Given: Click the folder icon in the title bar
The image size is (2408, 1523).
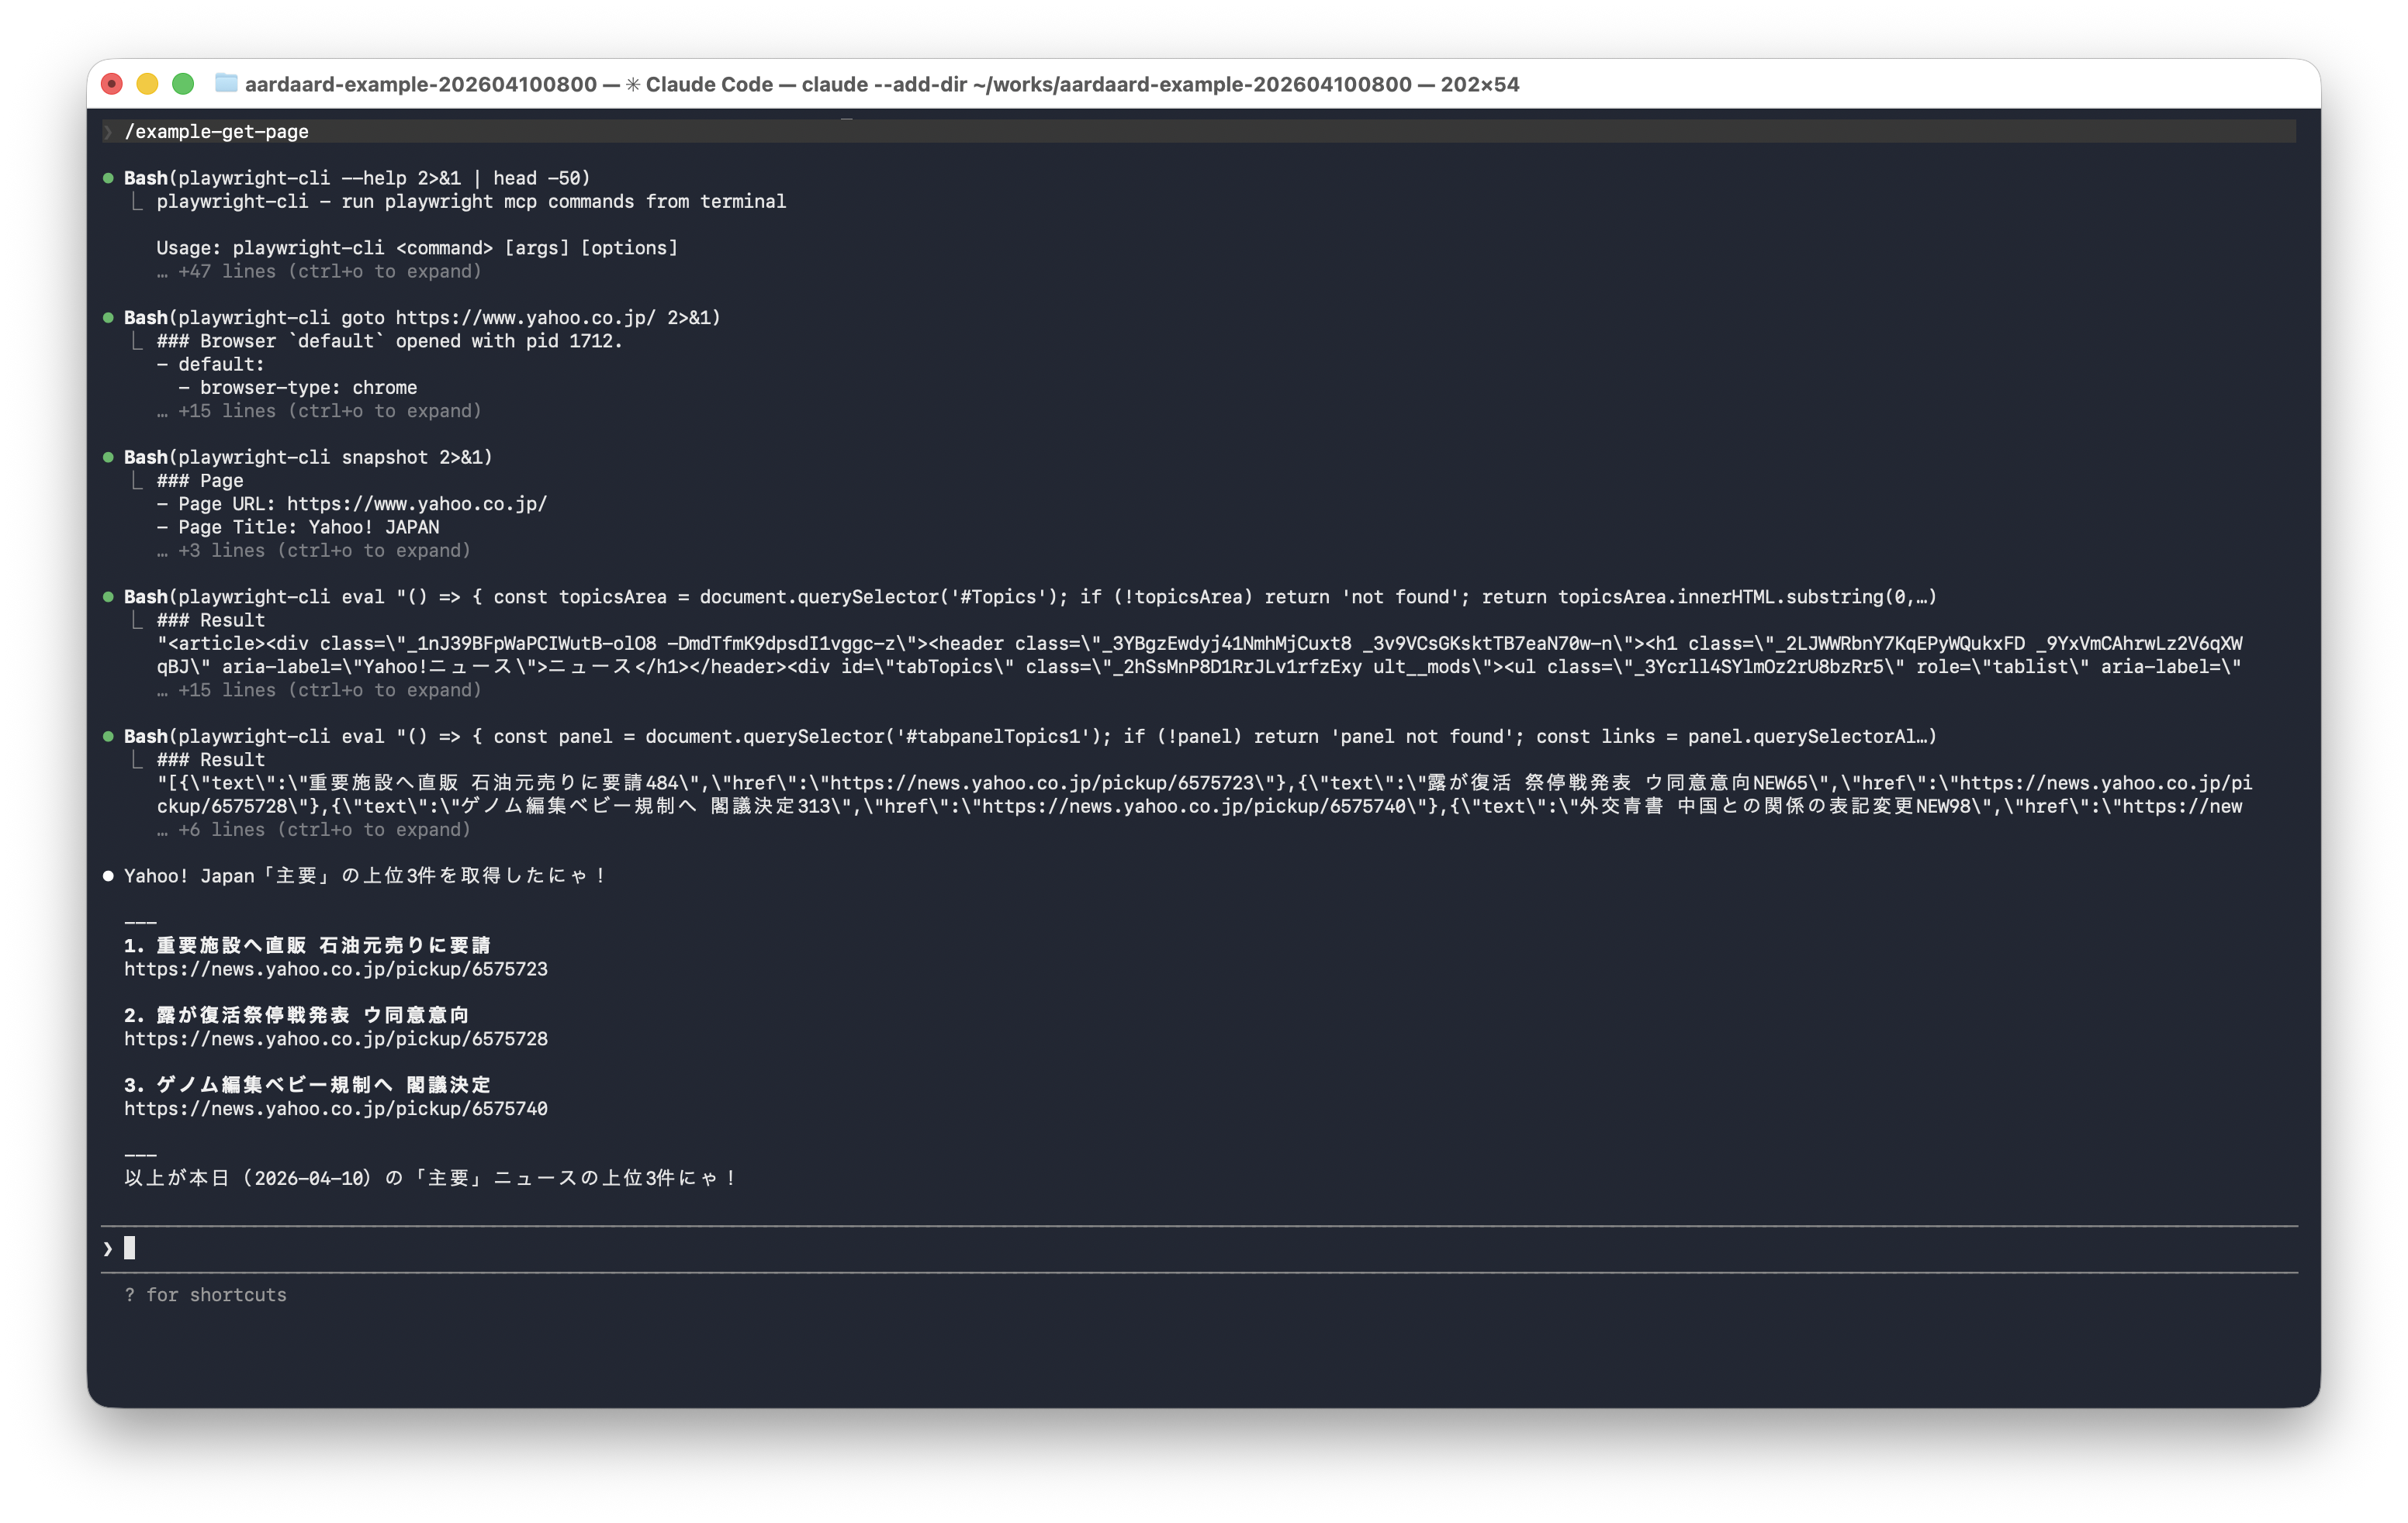Looking at the screenshot, I should [226, 84].
